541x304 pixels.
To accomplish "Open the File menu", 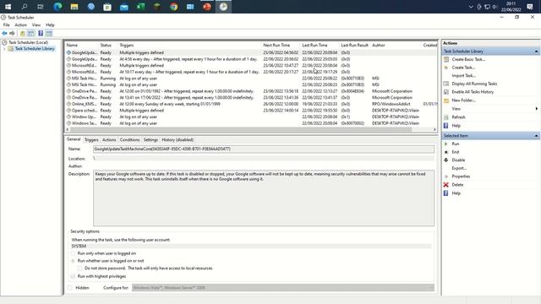I will pyautogui.click(x=7, y=25).
